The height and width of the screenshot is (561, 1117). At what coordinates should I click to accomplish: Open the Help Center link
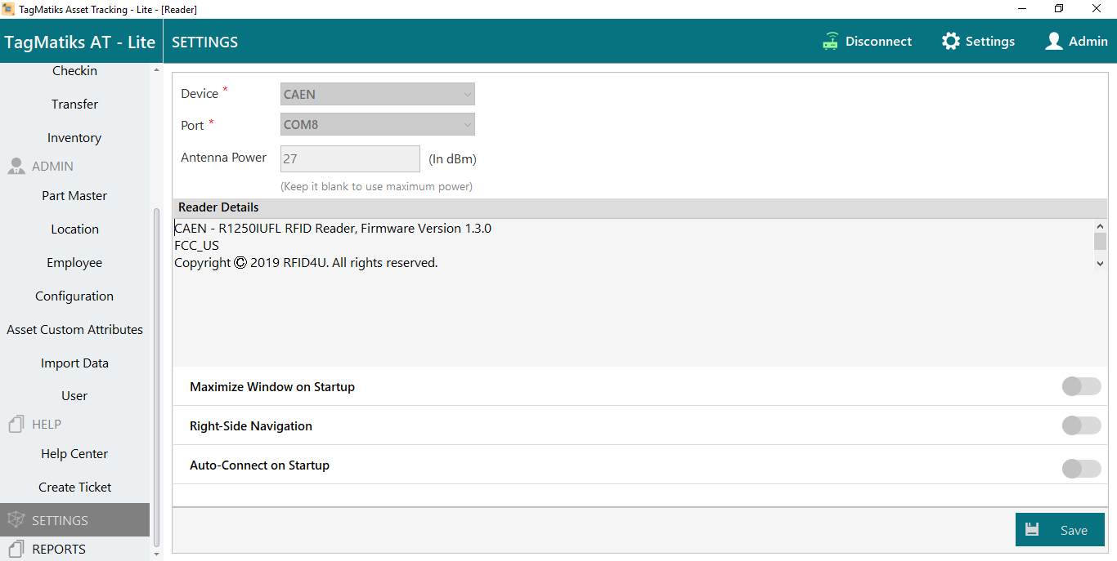pos(74,454)
